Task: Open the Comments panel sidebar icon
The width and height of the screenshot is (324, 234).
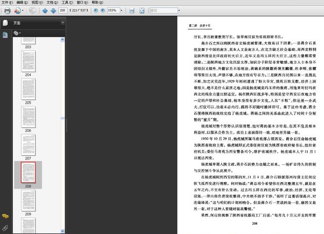Action: pyautogui.click(x=5, y=216)
